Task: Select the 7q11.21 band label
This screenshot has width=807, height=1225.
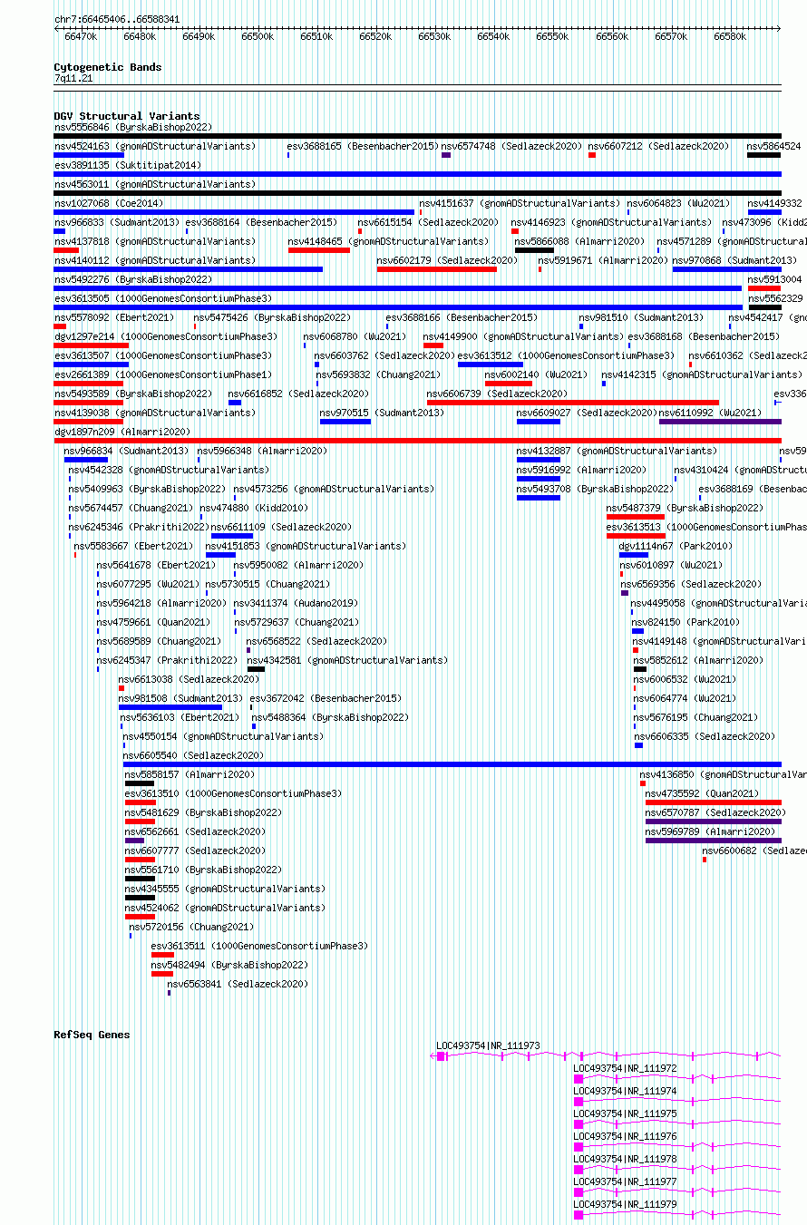Action: 73,79
